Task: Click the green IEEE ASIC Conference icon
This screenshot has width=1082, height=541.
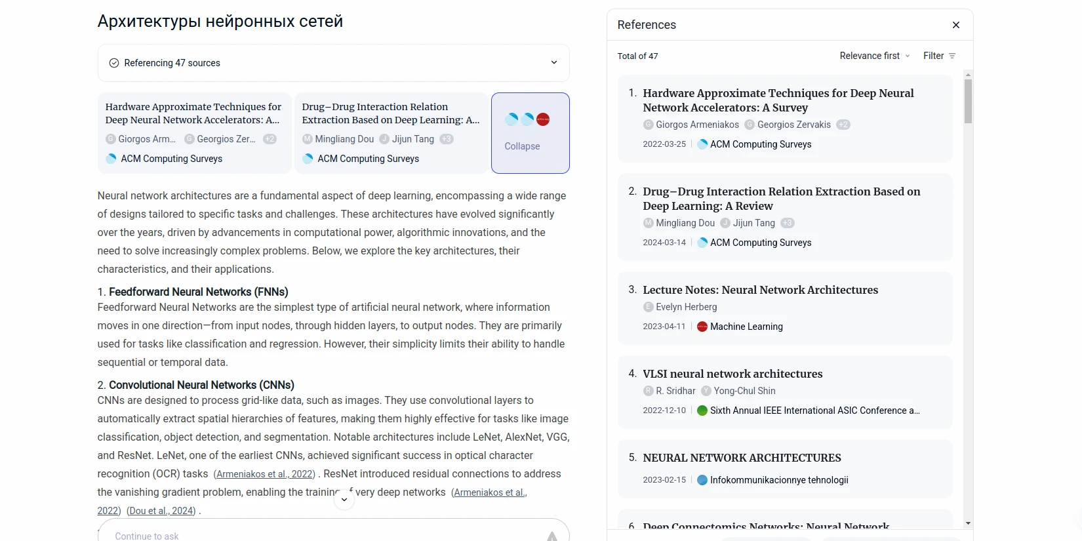Action: pyautogui.click(x=702, y=411)
